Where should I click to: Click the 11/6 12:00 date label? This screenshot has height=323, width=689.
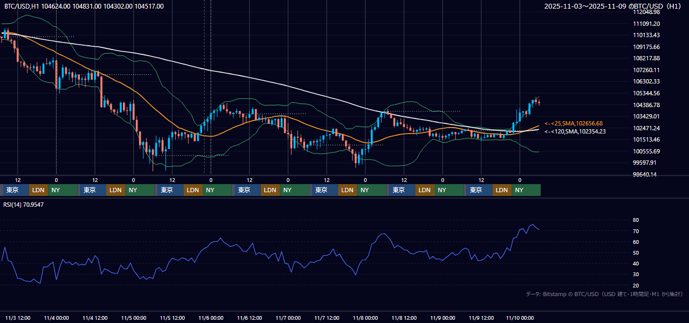pyautogui.click(x=250, y=318)
